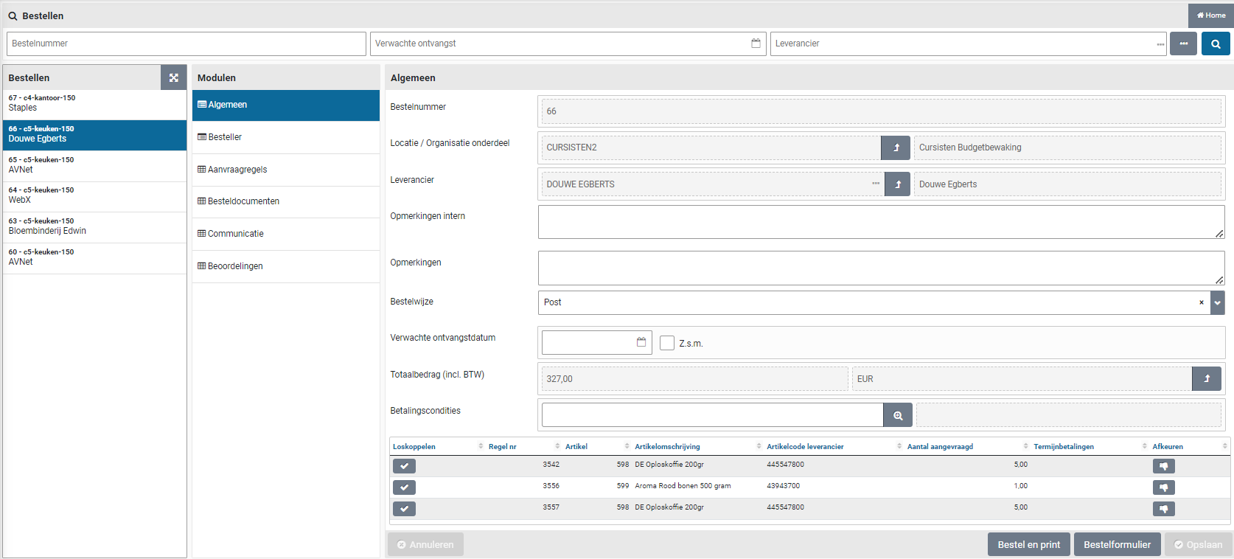Click the Betalingscondities search icon

pyautogui.click(x=898, y=415)
